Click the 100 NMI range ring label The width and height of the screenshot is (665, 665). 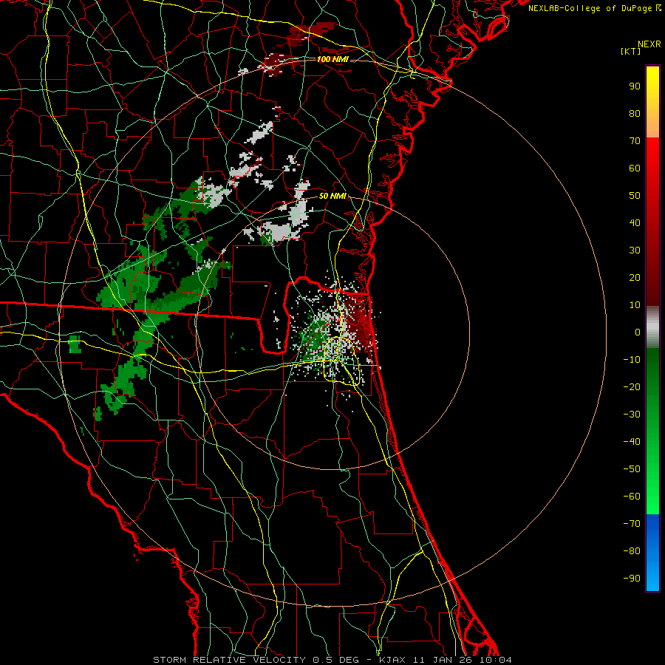tap(332, 59)
